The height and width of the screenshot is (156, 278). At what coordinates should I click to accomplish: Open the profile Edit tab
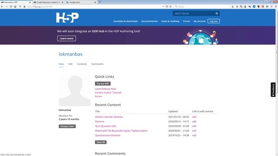(70, 64)
